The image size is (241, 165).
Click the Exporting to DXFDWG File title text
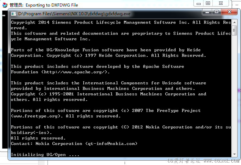52,5
